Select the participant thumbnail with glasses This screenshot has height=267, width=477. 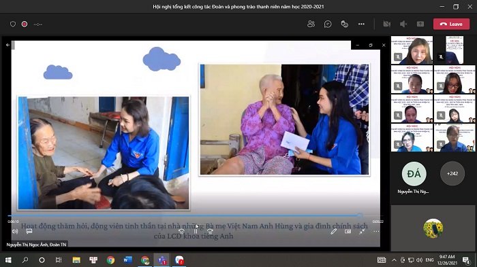pos(455,79)
